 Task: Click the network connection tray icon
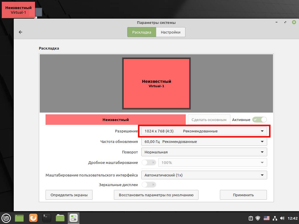pos(274,218)
